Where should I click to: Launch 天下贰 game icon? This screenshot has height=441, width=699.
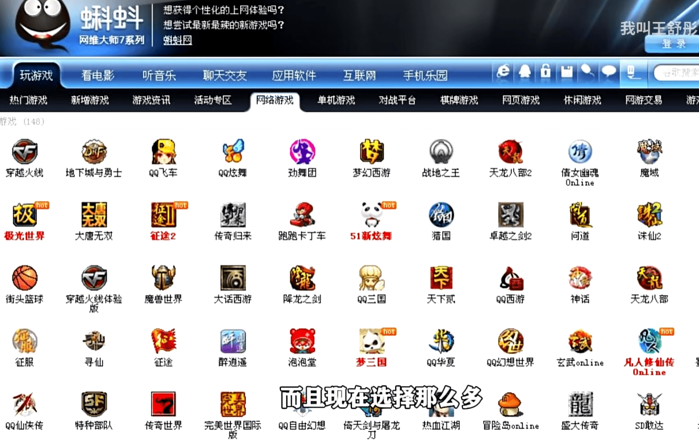[441, 278]
